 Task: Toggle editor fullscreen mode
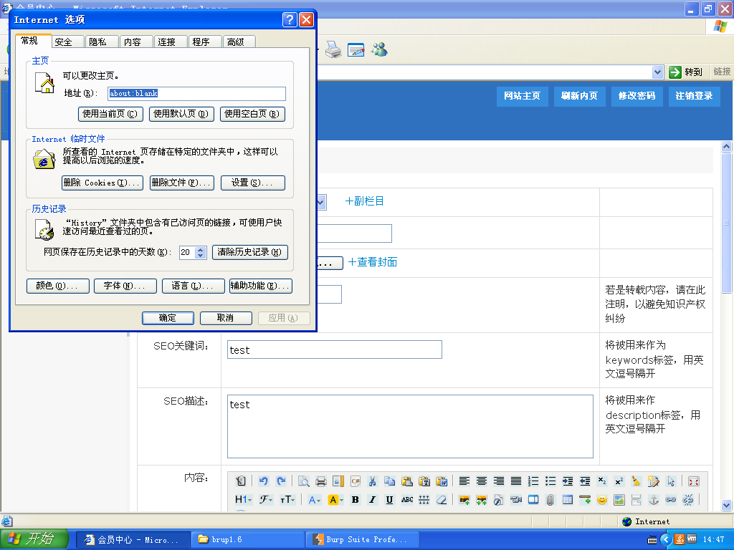coord(694,481)
